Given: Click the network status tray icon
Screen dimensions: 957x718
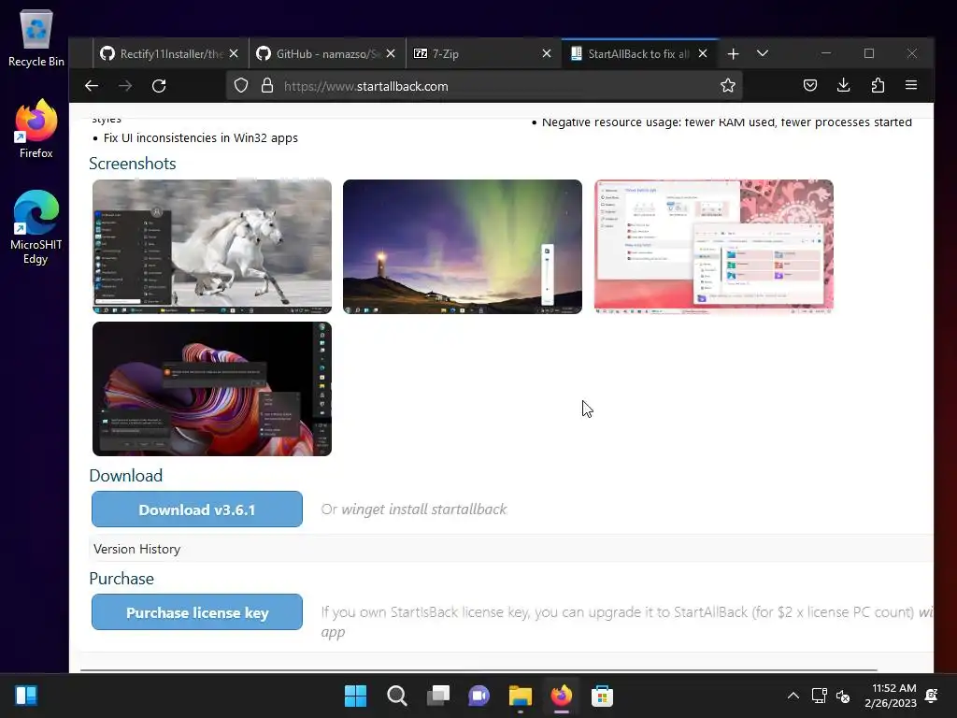Looking at the screenshot, I should [x=819, y=696].
